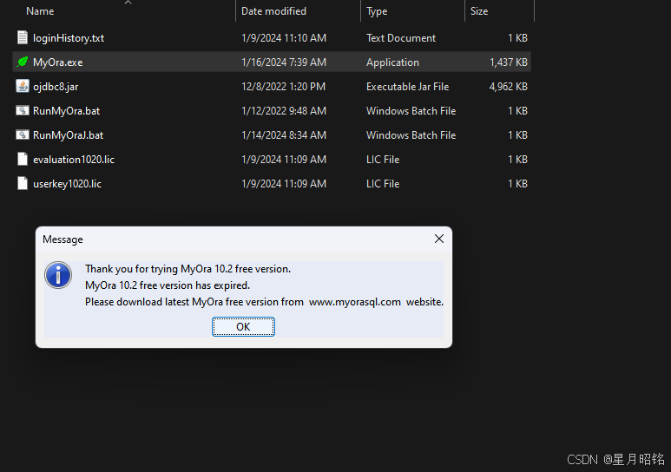Select the RunMyOraJ.bat file name
Screen dimensions: 671x472
click(x=68, y=135)
